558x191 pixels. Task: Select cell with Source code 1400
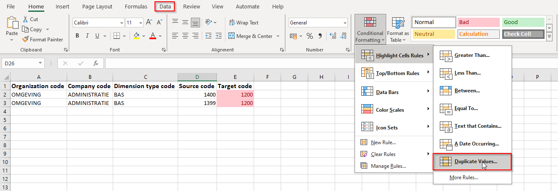pyautogui.click(x=197, y=94)
